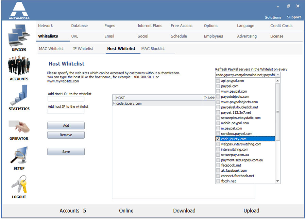Go to the Options tab
306x219 pixels.
(210, 26)
